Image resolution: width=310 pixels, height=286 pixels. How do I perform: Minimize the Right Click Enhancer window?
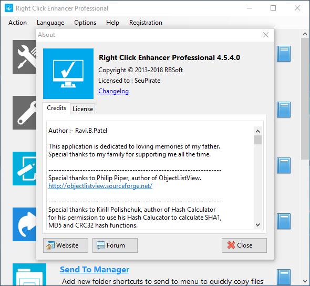[250, 8]
